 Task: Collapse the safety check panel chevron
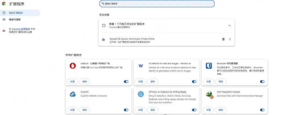point(230,25)
